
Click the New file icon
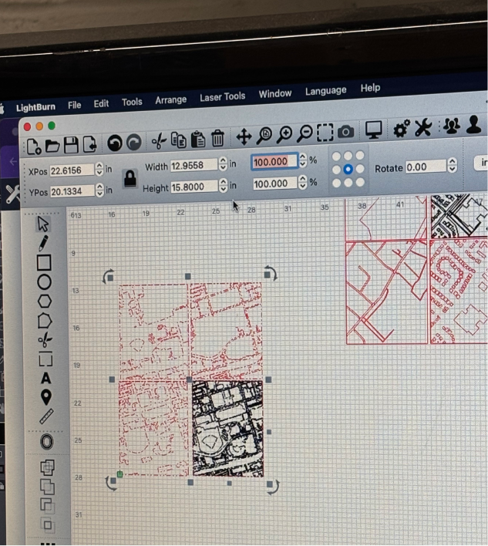[x=34, y=147]
